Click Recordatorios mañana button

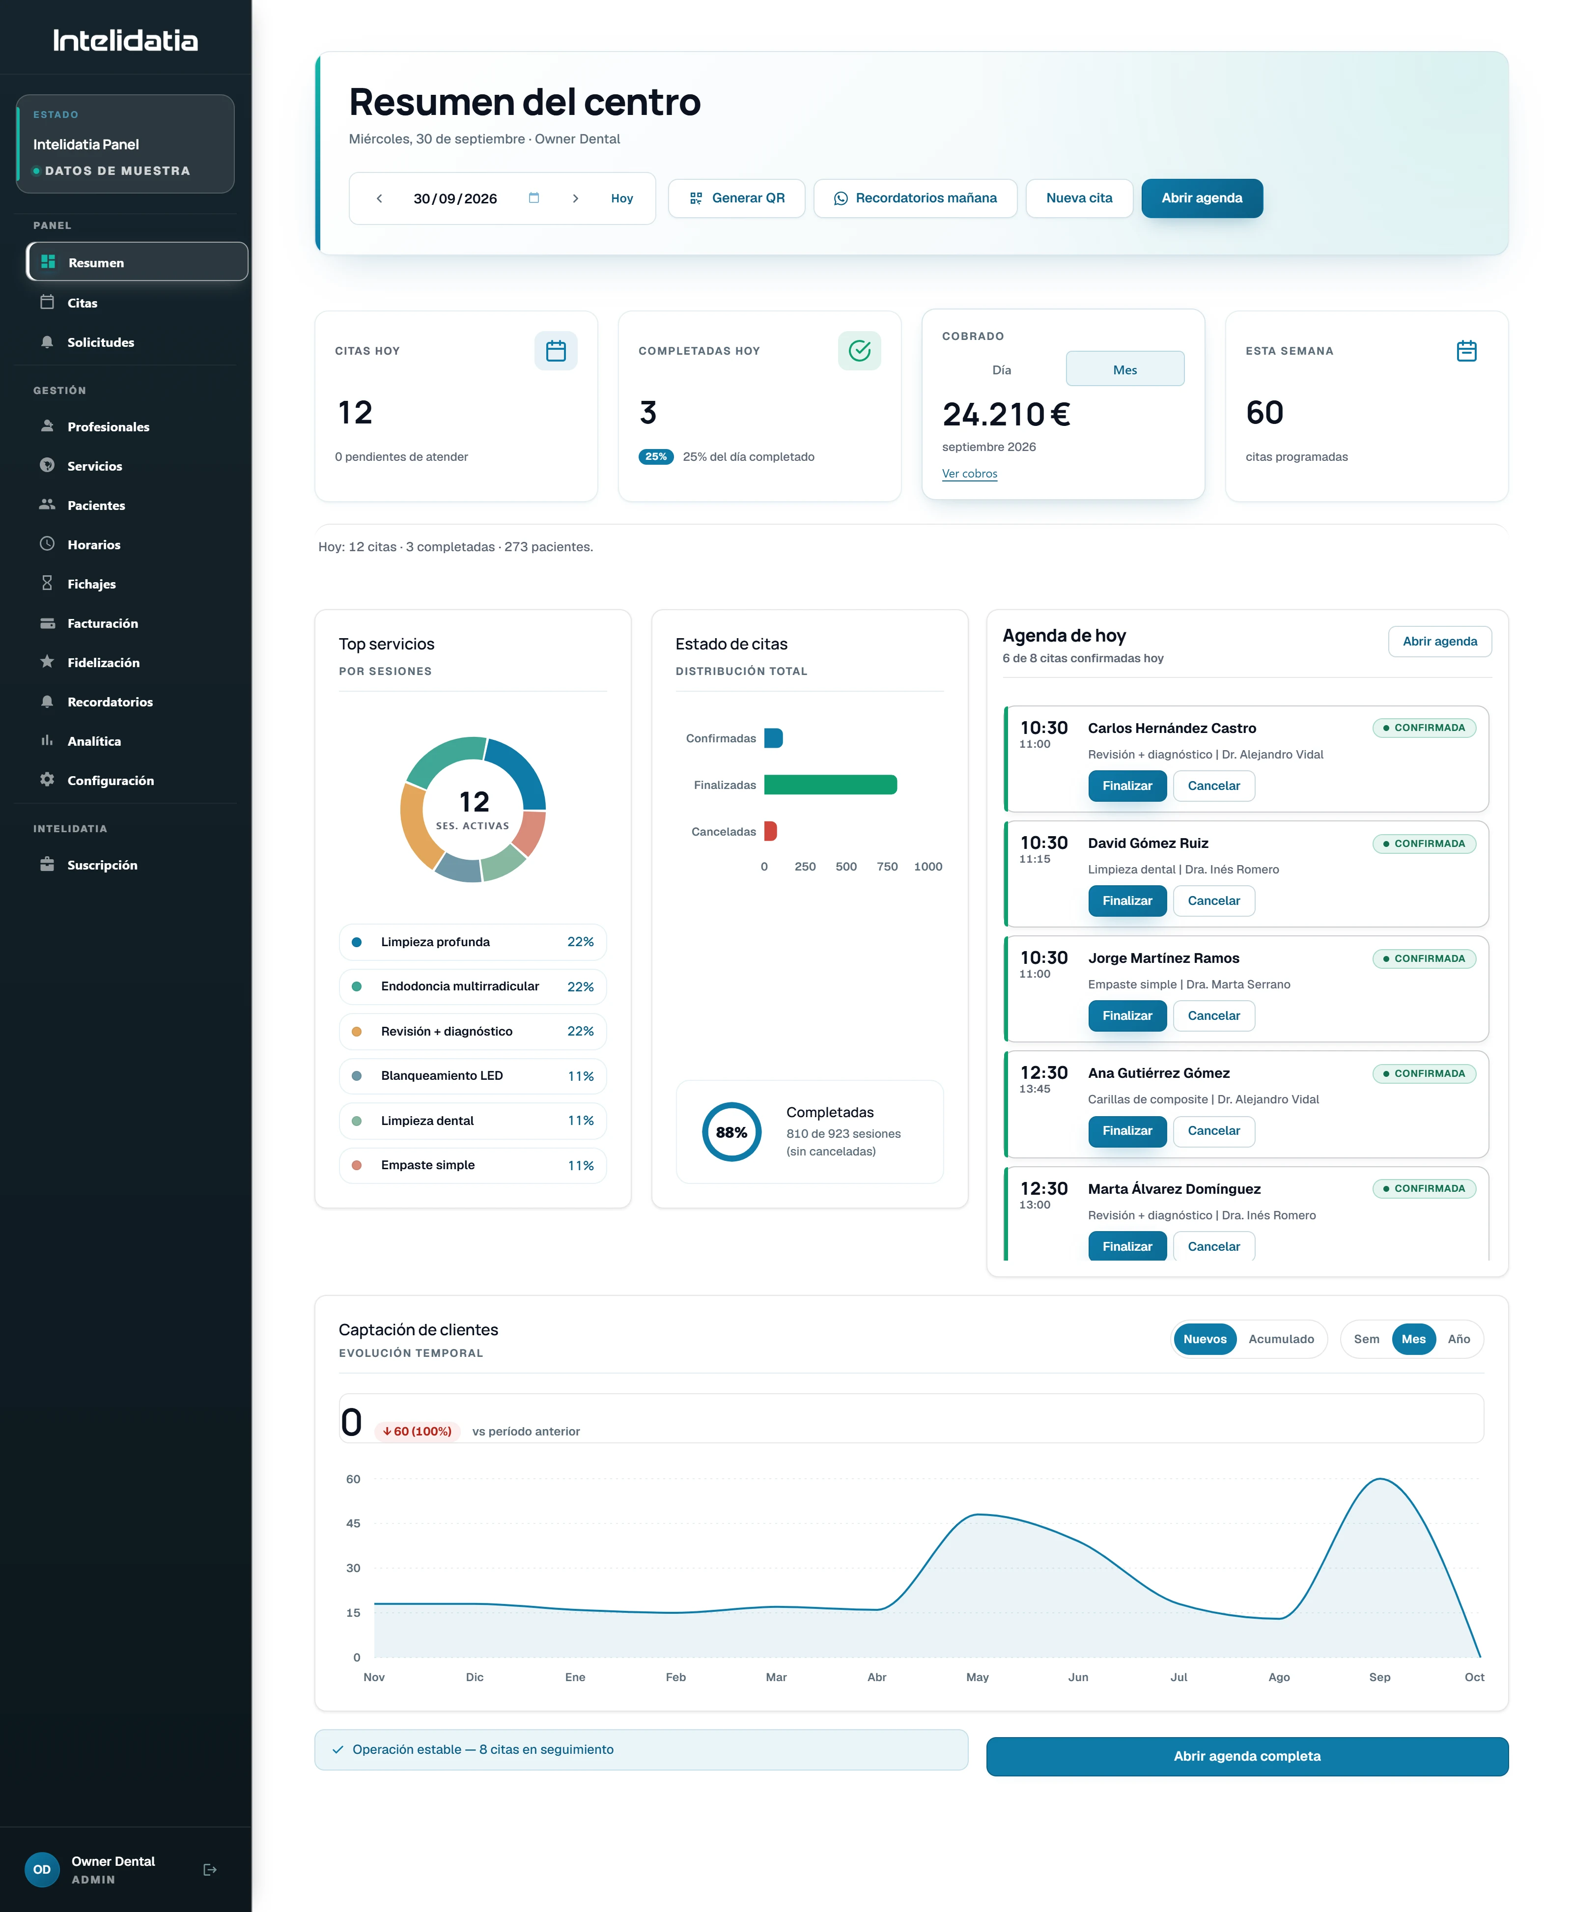click(916, 198)
